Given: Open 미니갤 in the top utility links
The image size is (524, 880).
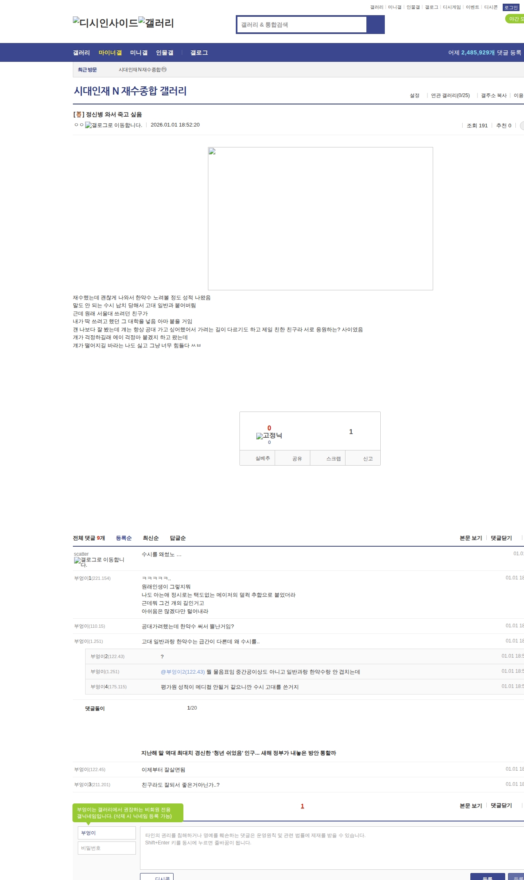Looking at the screenshot, I should coord(395,7).
